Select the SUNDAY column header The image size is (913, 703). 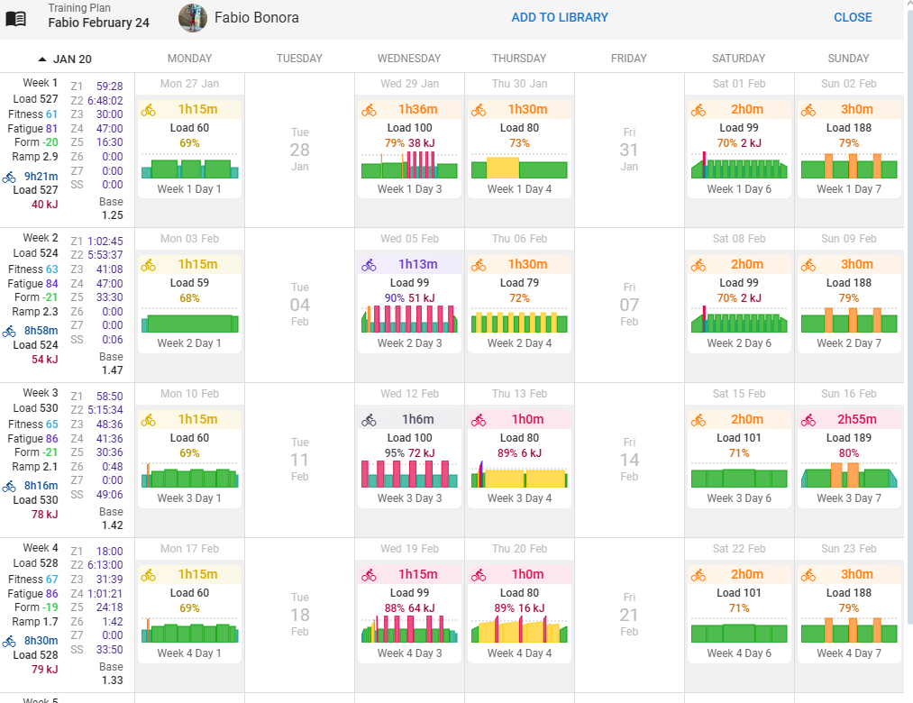tap(848, 59)
